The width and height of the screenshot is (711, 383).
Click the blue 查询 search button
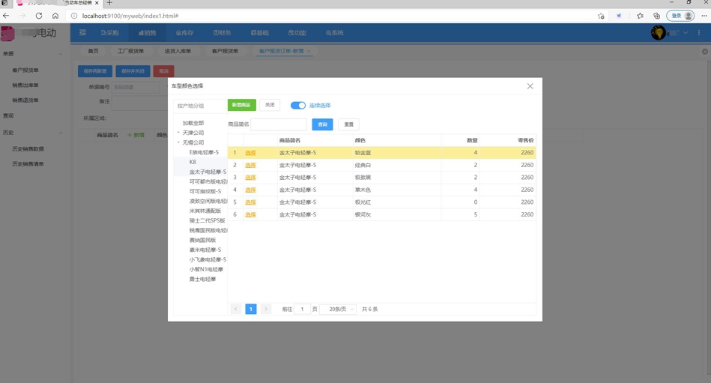[322, 124]
